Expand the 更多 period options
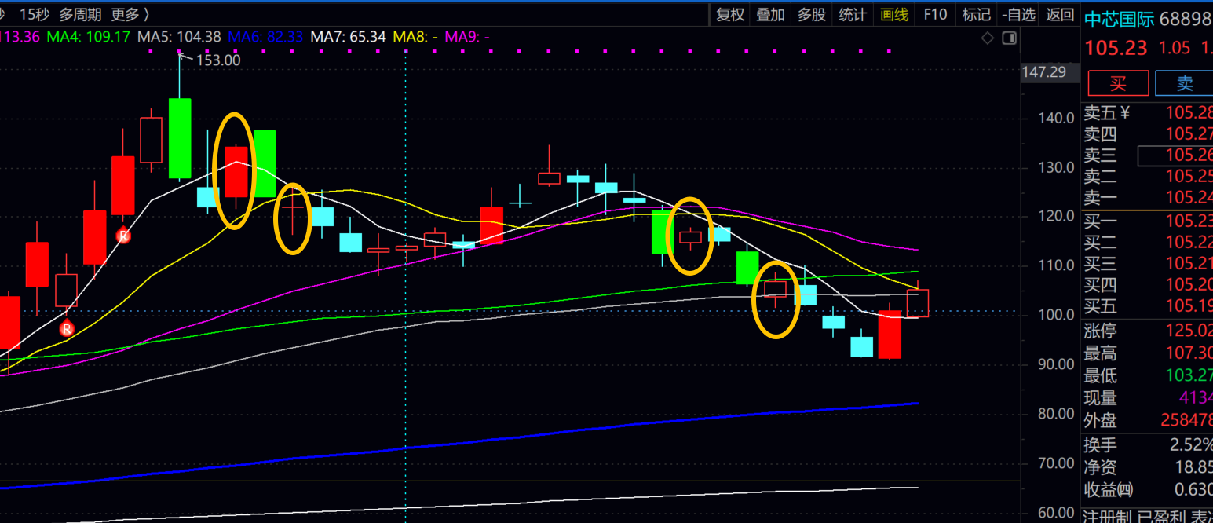 click(130, 14)
